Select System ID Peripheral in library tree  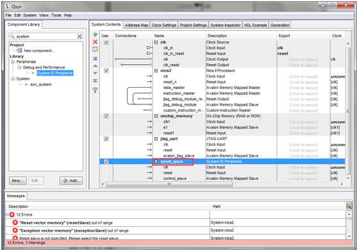coord(55,73)
